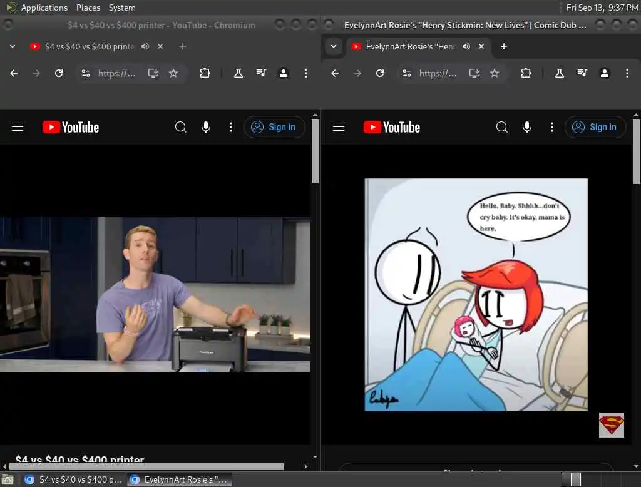Click the right window's address bar URL

coord(438,73)
